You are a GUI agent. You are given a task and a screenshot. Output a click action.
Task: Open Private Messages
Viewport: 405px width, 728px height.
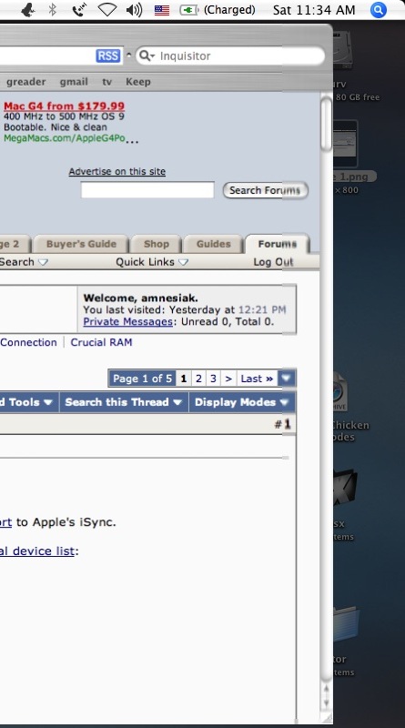[127, 321]
